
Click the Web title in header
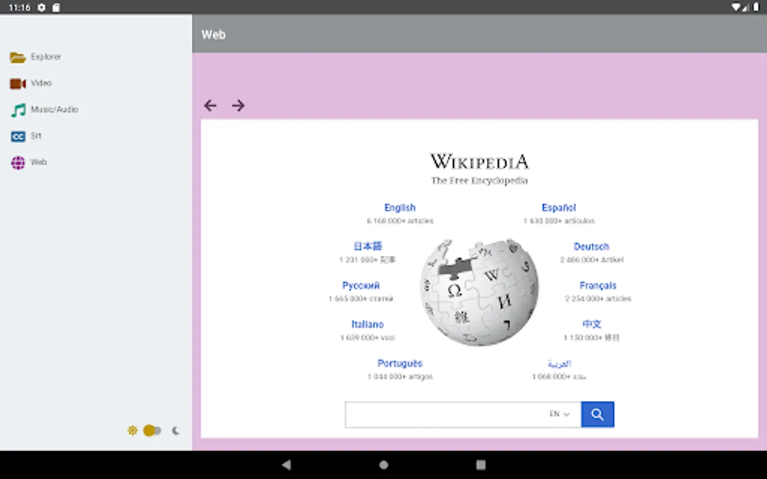coord(214,35)
